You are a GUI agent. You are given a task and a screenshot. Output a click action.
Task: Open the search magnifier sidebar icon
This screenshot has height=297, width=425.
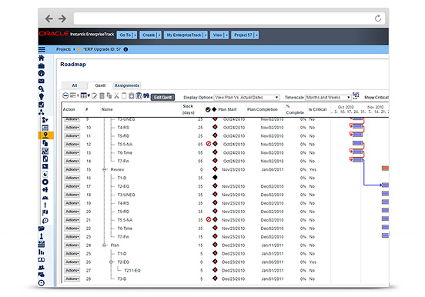coord(42,88)
